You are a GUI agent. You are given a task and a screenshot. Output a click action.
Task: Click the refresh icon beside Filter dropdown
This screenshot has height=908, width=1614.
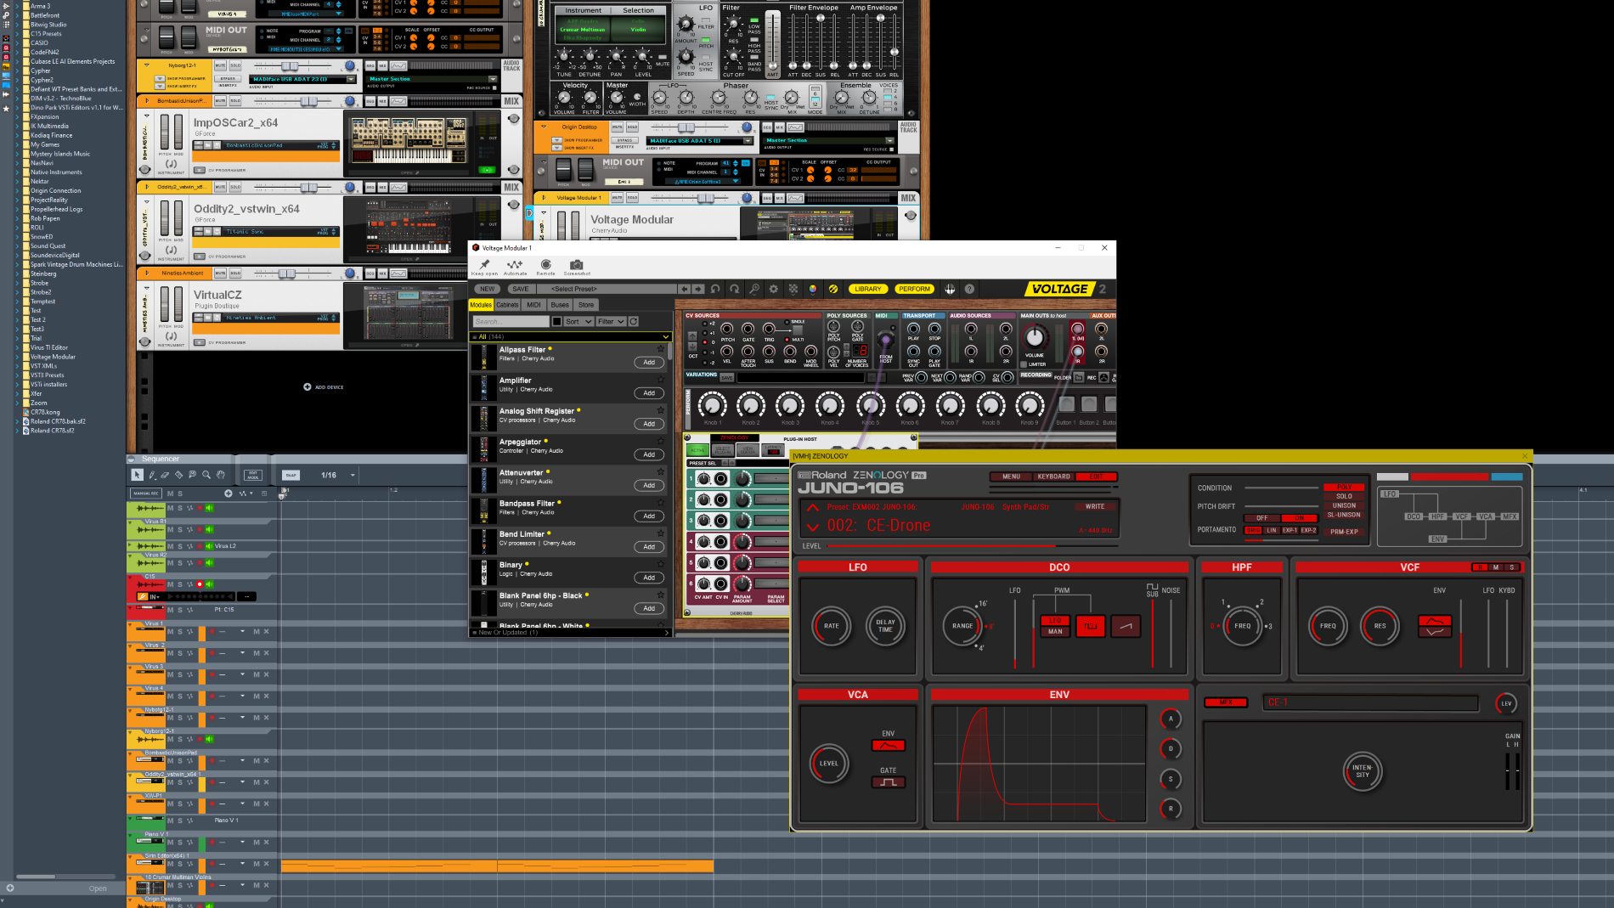[634, 321]
